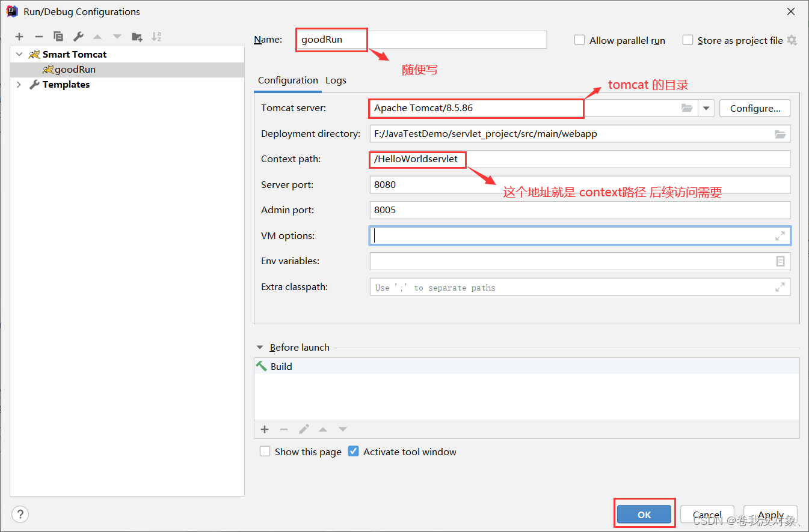
Task: Edit the selected Before launch task
Action: pos(304,429)
